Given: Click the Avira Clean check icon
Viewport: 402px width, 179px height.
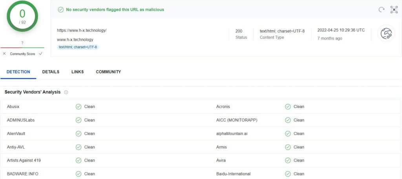Looking at the screenshot, I should pos(288,161).
